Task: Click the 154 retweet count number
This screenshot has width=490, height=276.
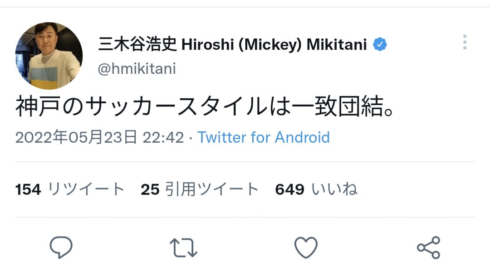Action: (28, 189)
